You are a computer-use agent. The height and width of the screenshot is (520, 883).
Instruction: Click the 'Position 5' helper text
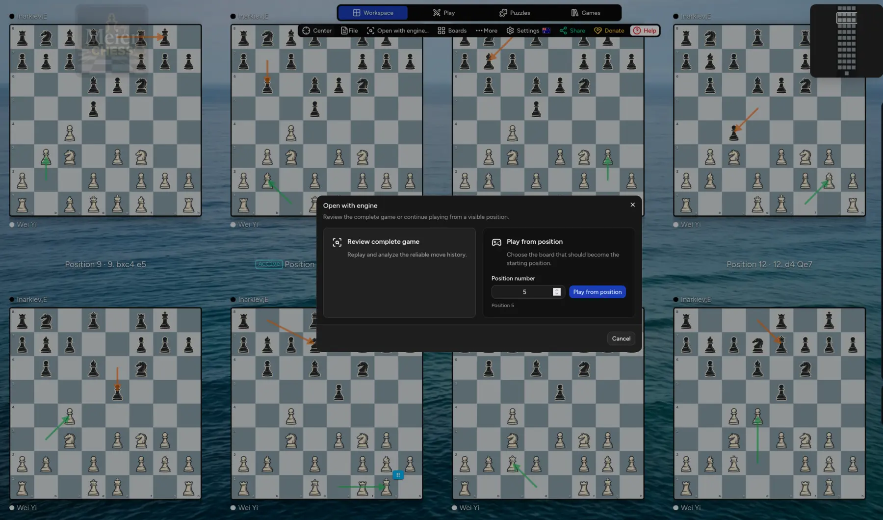[503, 305]
